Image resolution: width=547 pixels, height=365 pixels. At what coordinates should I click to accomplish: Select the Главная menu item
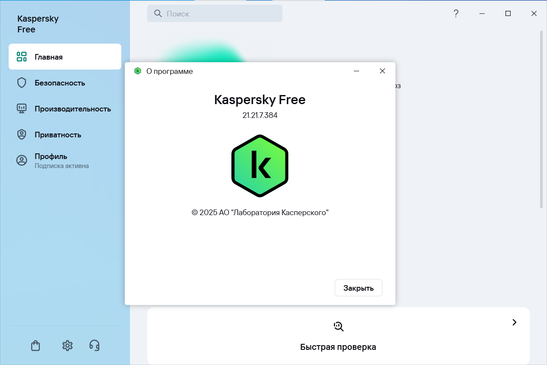[x=65, y=57]
